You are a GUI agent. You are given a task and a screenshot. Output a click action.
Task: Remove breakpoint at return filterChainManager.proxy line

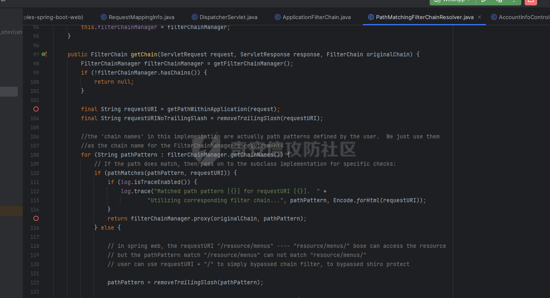(36, 218)
